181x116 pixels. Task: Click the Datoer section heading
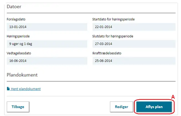coord(14,7)
